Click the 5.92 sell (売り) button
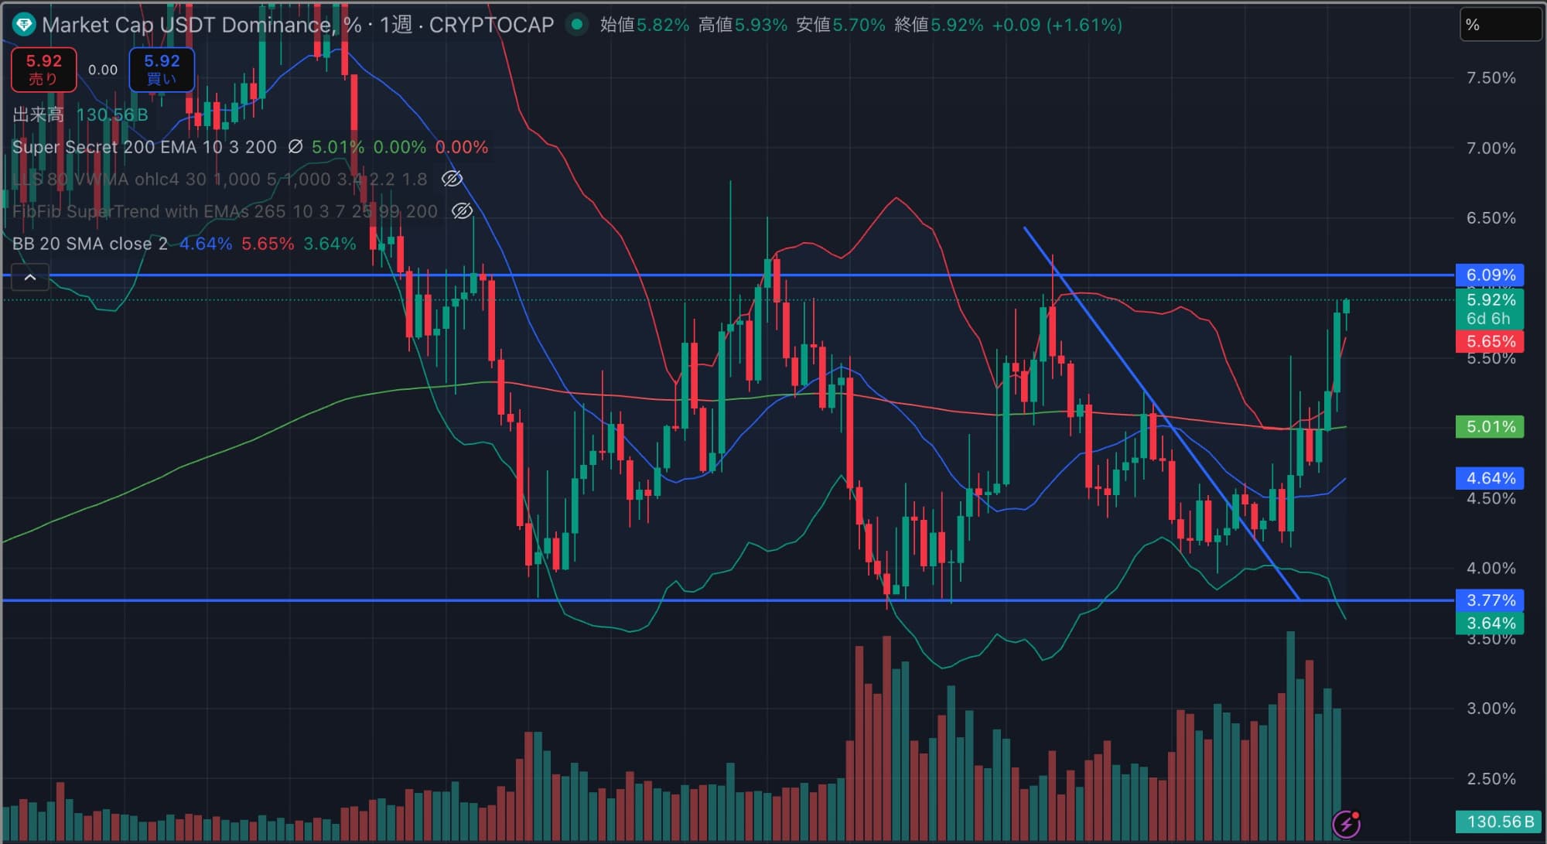 tap(43, 70)
